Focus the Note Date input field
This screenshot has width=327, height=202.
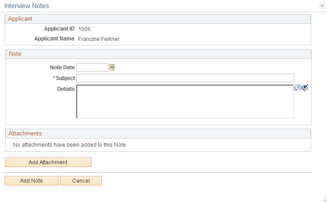click(92, 67)
